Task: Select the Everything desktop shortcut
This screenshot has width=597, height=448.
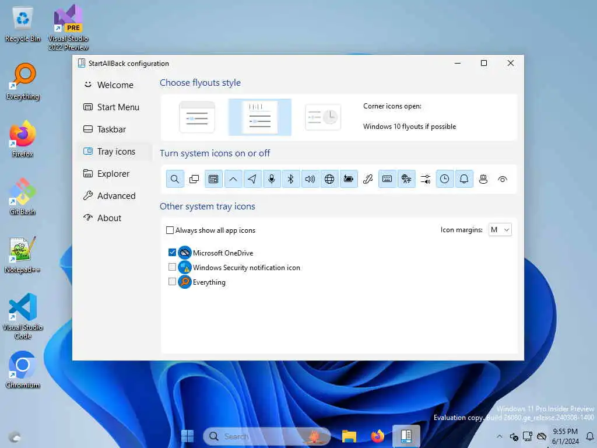Action: 23,82
